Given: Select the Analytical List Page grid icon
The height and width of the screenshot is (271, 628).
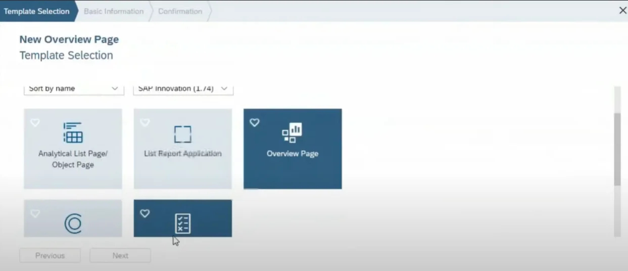Looking at the screenshot, I should tap(73, 132).
